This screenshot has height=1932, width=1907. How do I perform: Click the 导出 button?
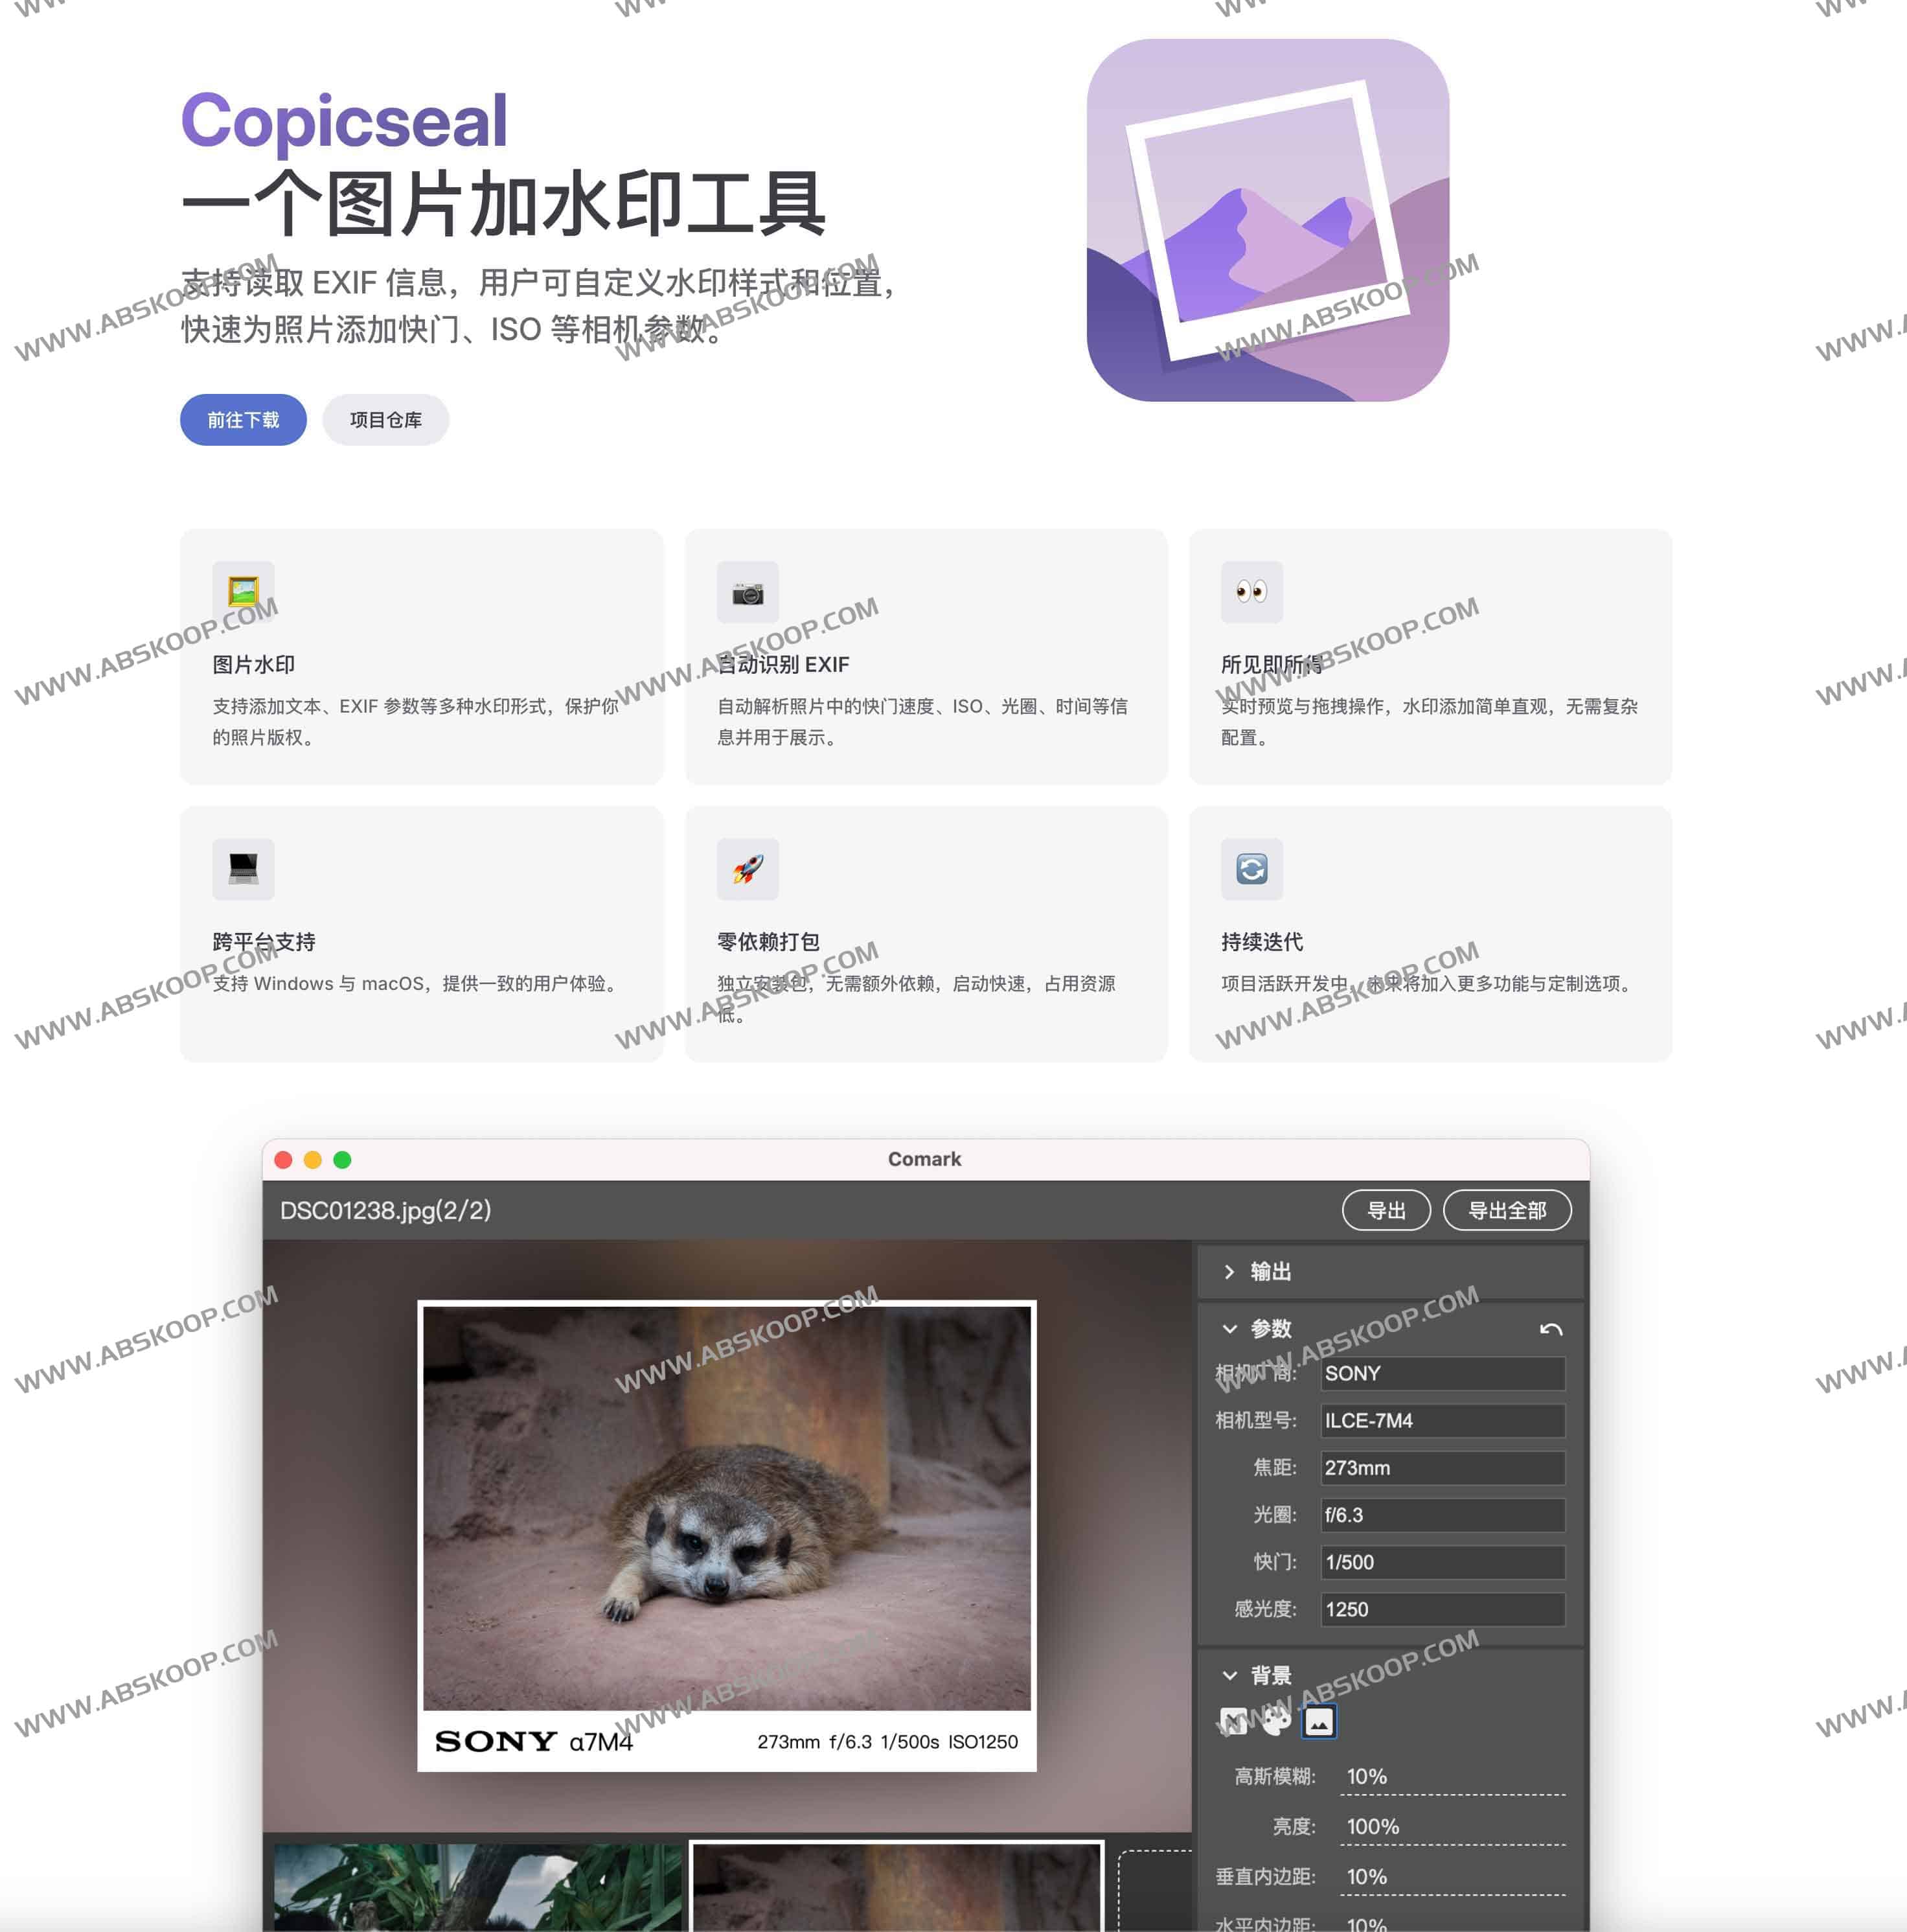(1386, 1210)
